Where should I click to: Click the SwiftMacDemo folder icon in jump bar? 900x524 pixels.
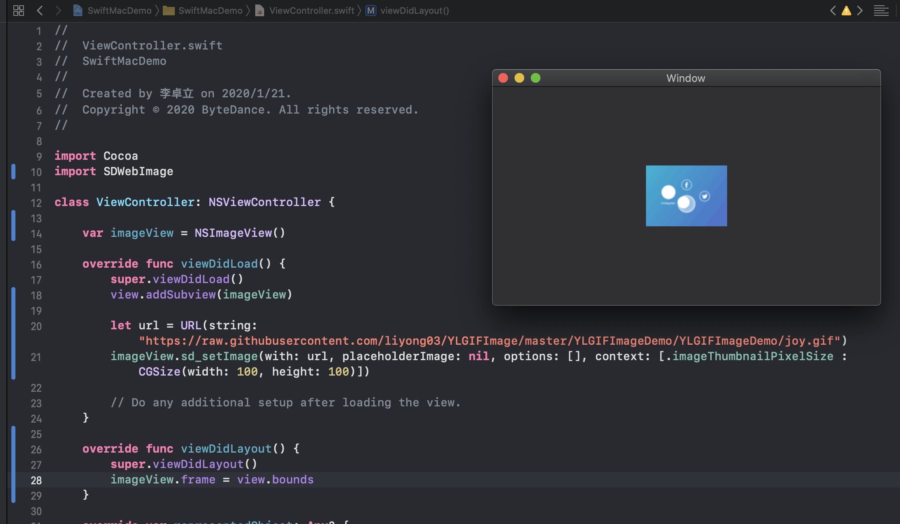pos(169,11)
